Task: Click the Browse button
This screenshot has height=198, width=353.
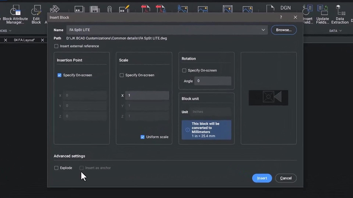Action: 284,30
